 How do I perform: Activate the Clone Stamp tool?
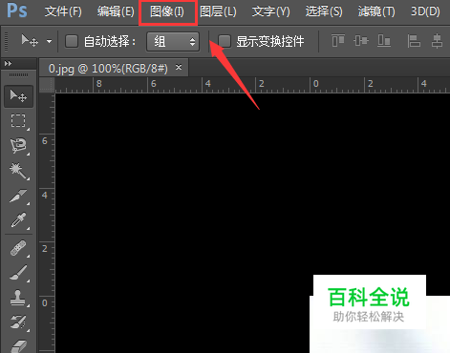point(18,298)
